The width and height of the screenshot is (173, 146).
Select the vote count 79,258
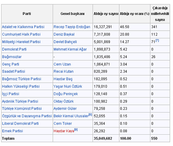(x=99, y=108)
